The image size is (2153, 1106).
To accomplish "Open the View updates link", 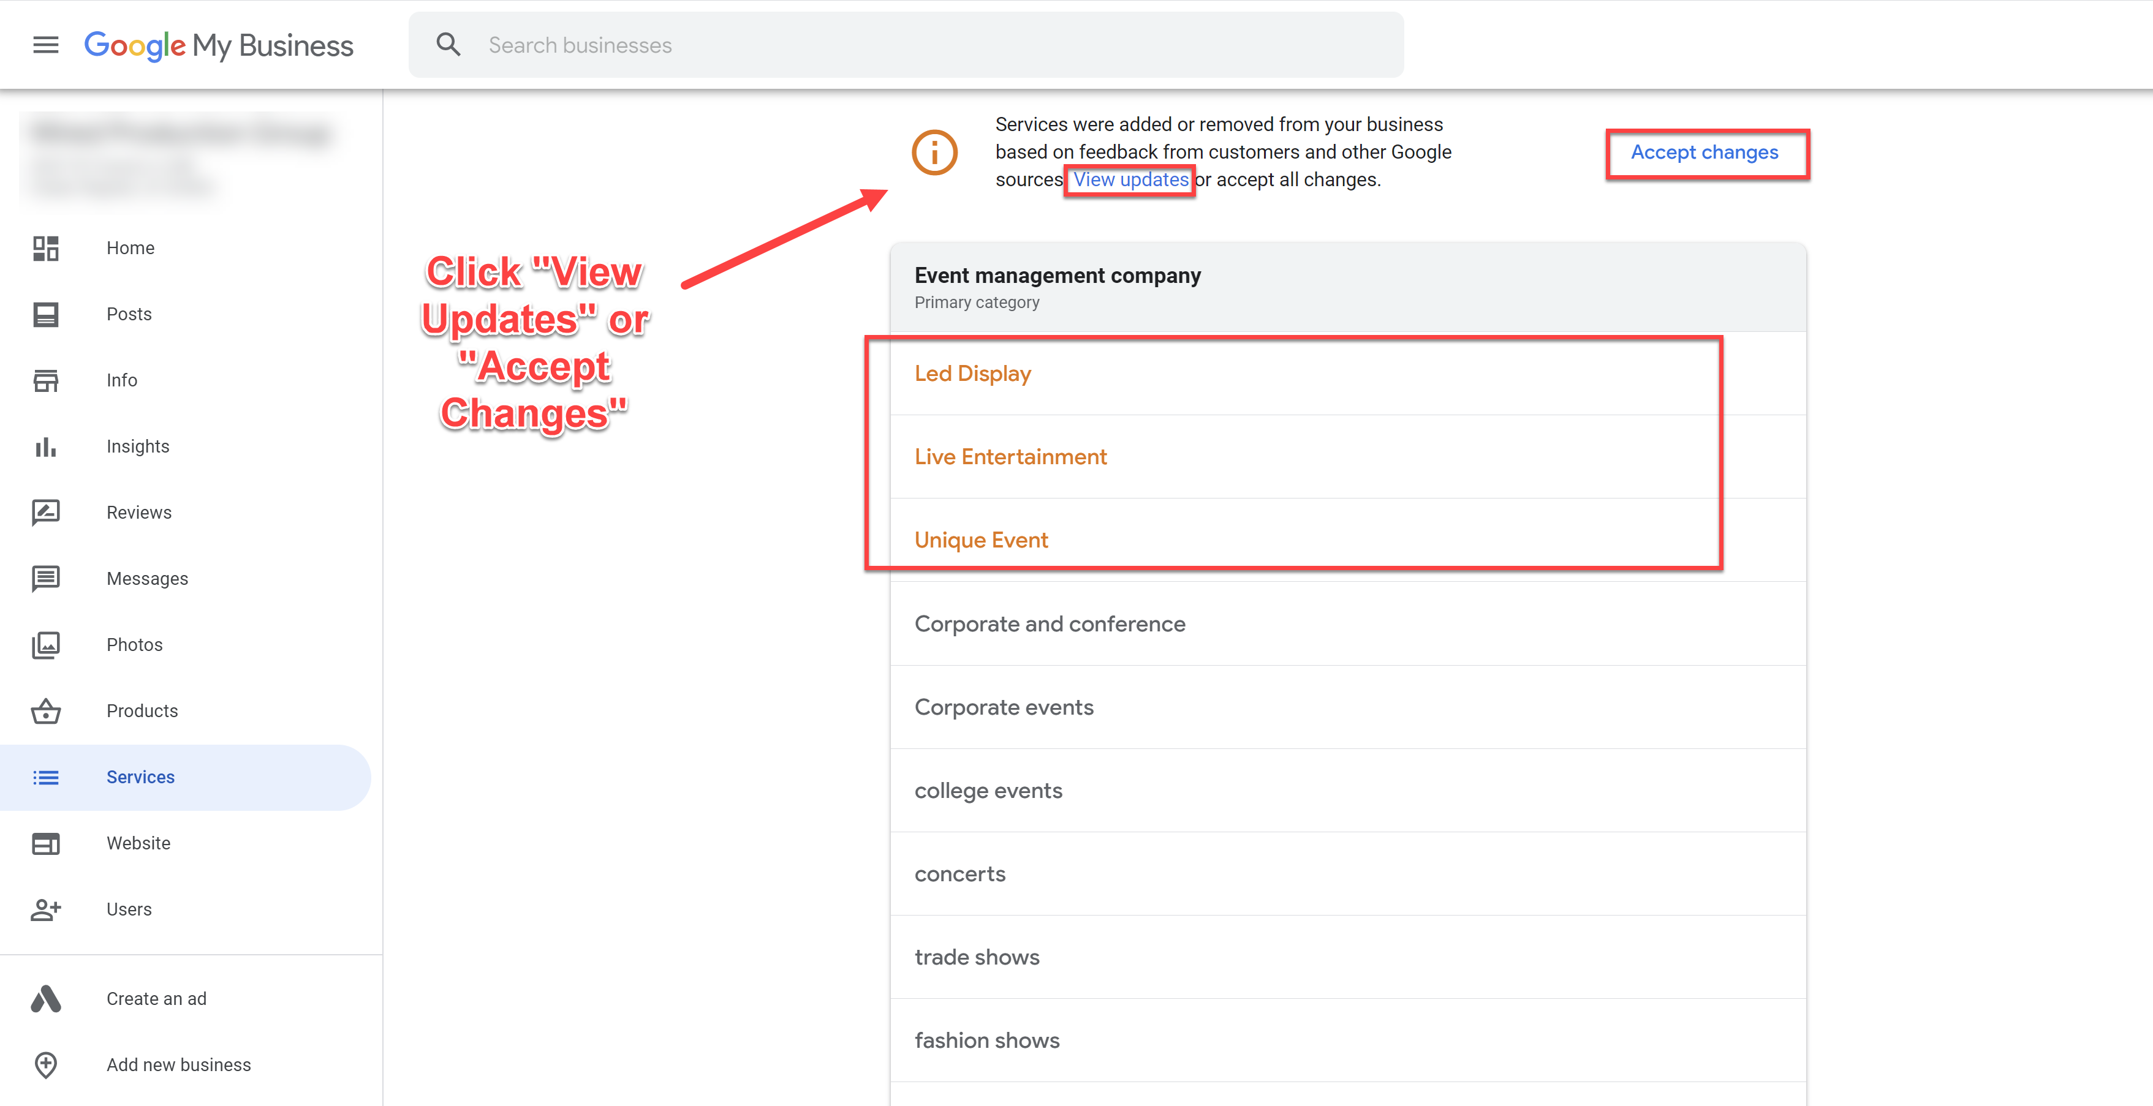I will [x=1130, y=179].
